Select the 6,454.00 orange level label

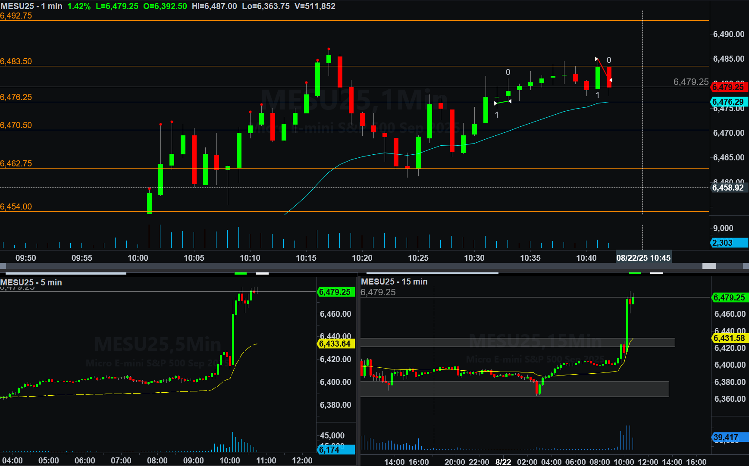16,206
